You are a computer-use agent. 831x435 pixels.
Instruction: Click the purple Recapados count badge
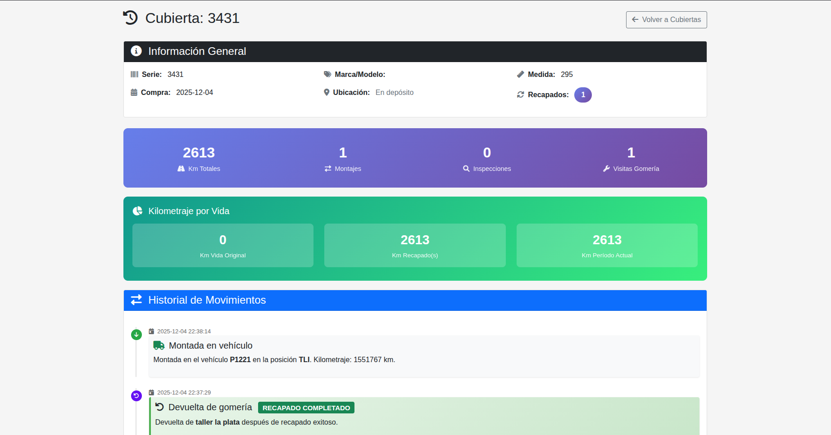click(x=583, y=95)
